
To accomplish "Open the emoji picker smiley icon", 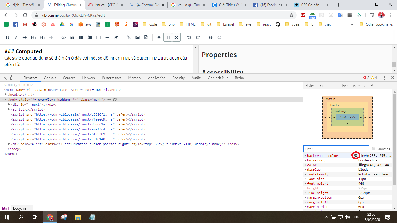I will click(219, 37).
